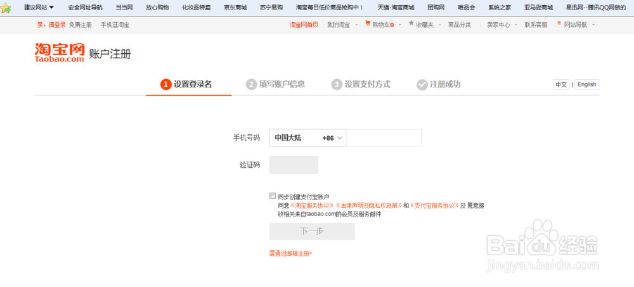This screenshot has width=634, height=287.
Task: Open 支付宝服务协议 link
Action: point(434,205)
